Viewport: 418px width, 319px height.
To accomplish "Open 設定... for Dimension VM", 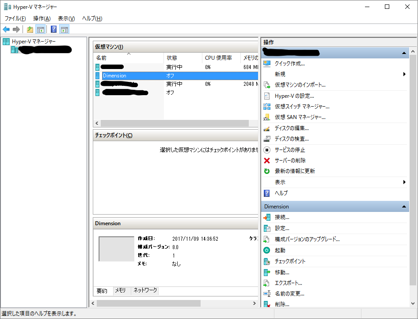I will [x=282, y=228].
